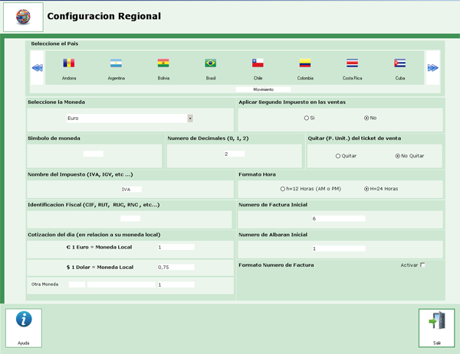Pick the Cuba flag
This screenshot has width=460, height=354.
399,63
